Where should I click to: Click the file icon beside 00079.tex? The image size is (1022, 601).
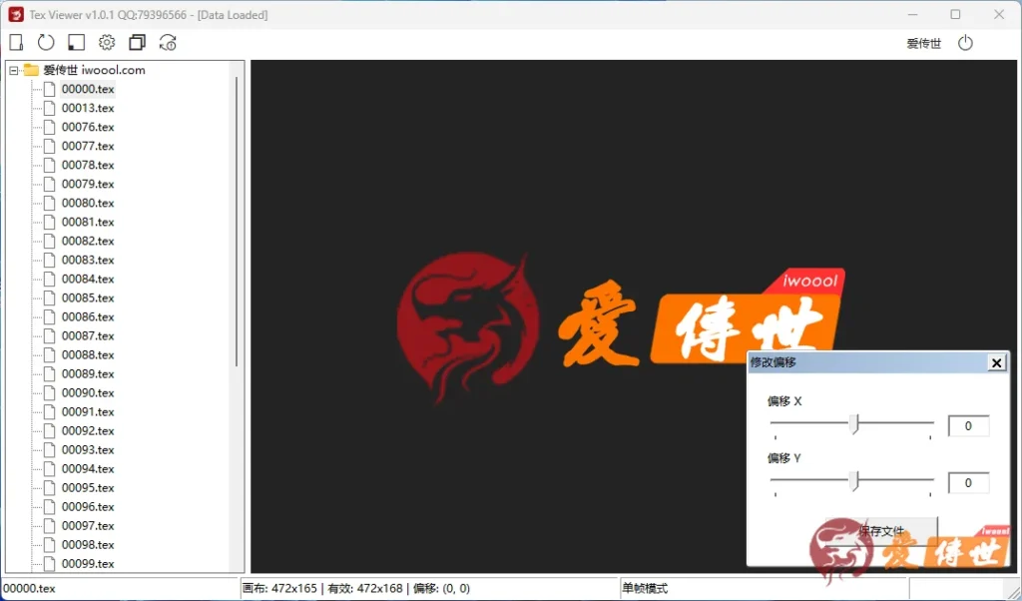coord(50,183)
